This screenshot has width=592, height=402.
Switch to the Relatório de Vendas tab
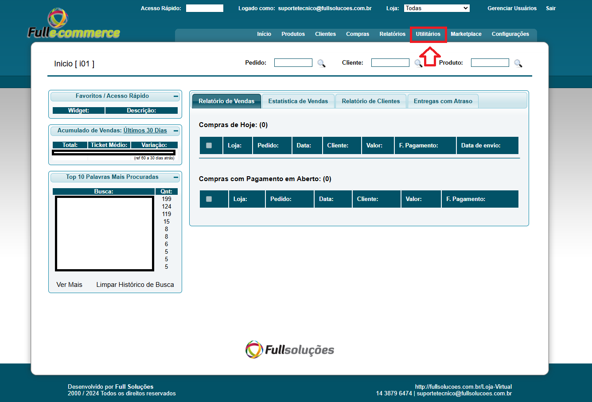point(226,101)
